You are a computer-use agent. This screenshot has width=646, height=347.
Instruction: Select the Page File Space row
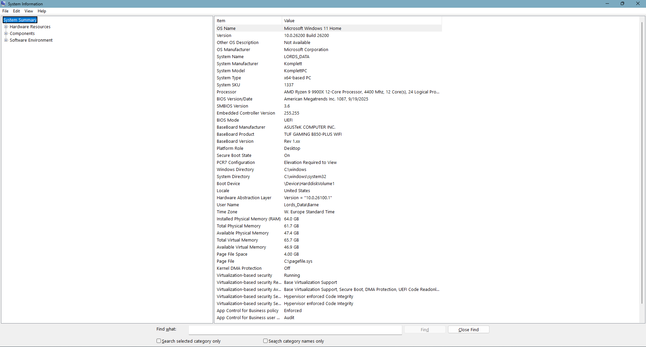[329, 254]
